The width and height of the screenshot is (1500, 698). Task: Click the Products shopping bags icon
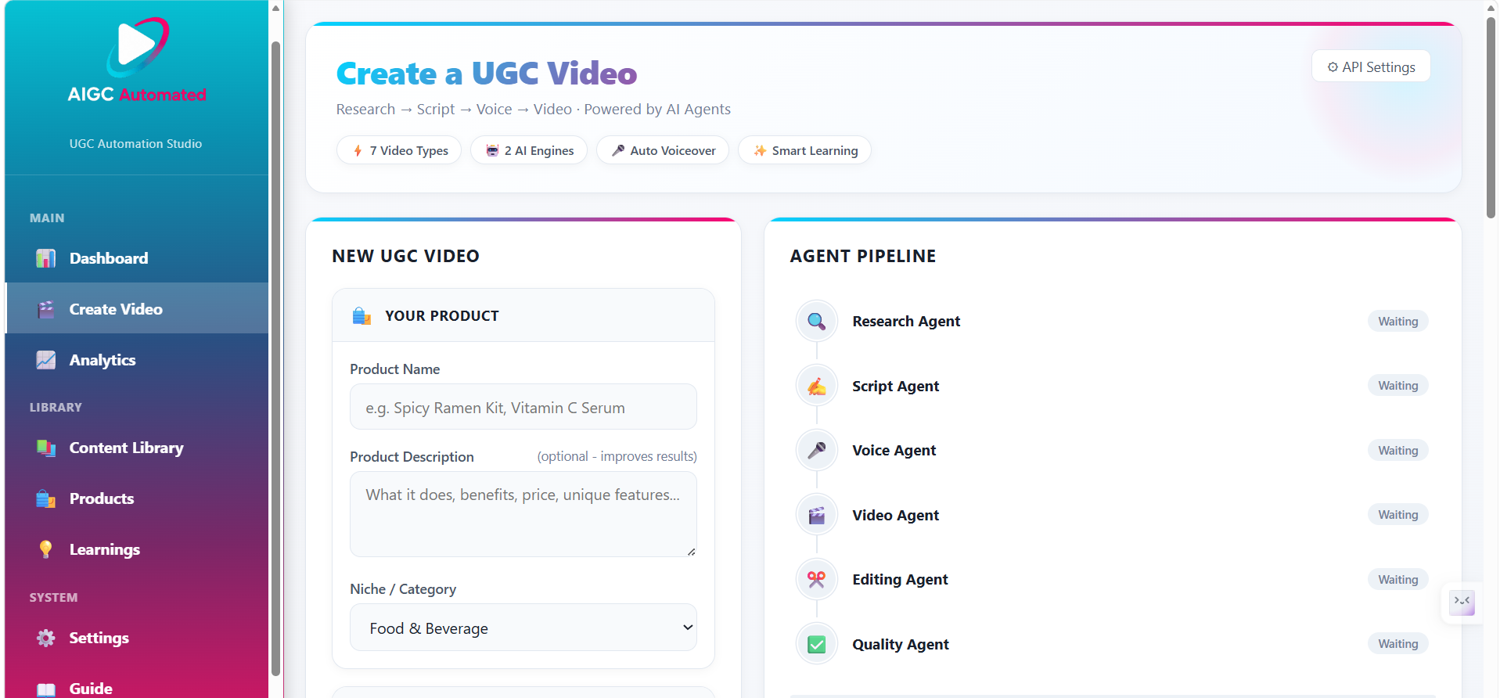(x=46, y=498)
